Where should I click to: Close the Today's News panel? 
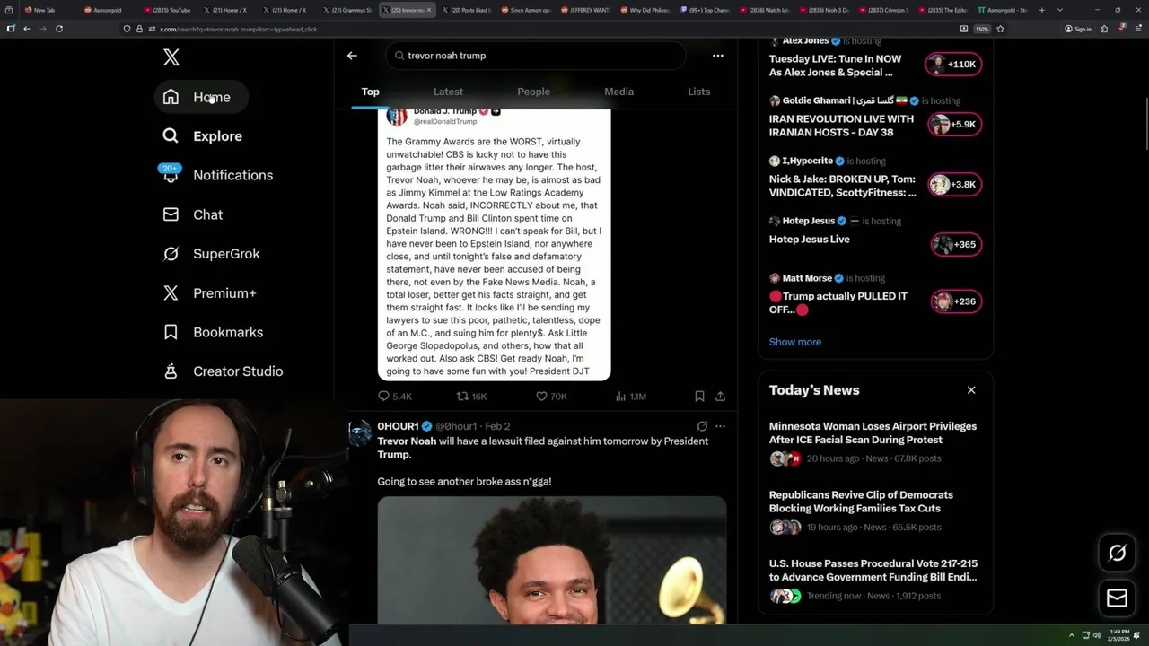971,390
